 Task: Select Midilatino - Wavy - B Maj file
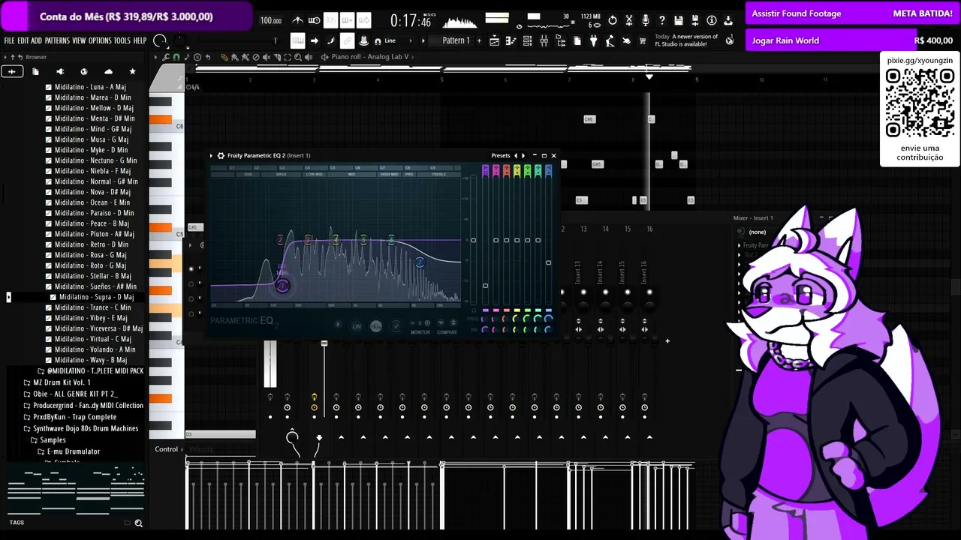(86, 360)
